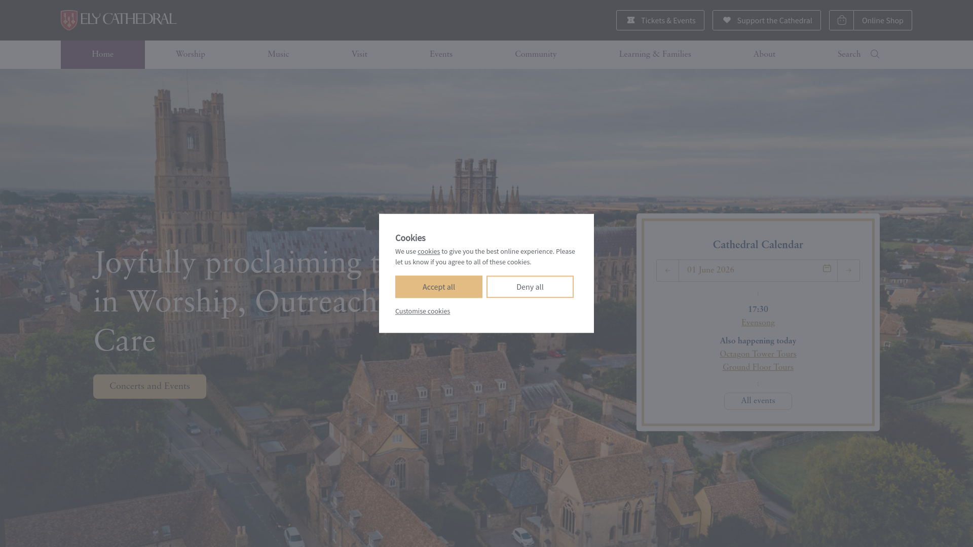This screenshot has height=547, width=973.
Task: Click the search magnifier icon
Action: [x=875, y=54]
